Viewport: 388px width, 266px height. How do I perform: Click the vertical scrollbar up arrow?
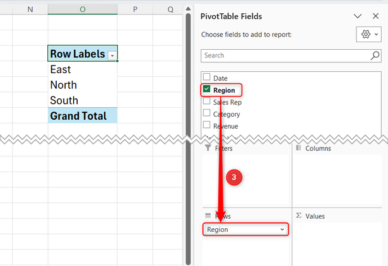coord(188,9)
